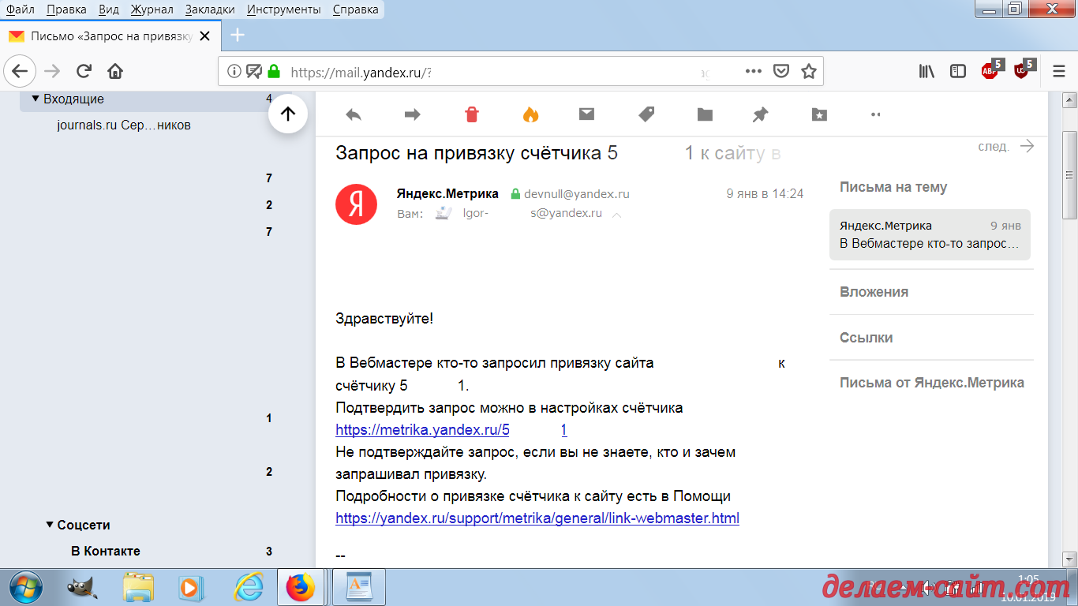Open a new browser tab with plus
1078x606 pixels.
(x=237, y=36)
